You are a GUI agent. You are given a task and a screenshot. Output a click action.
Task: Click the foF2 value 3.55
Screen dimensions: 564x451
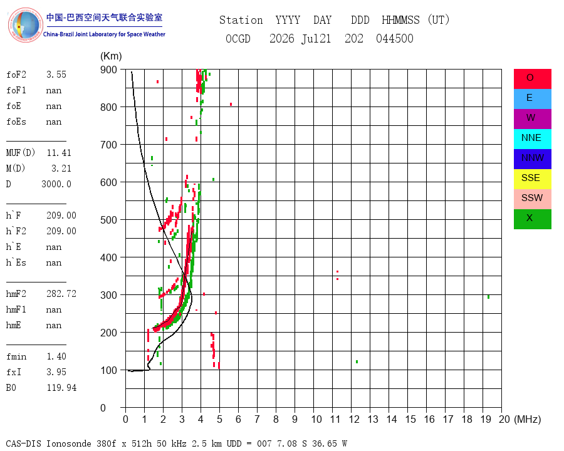point(56,75)
